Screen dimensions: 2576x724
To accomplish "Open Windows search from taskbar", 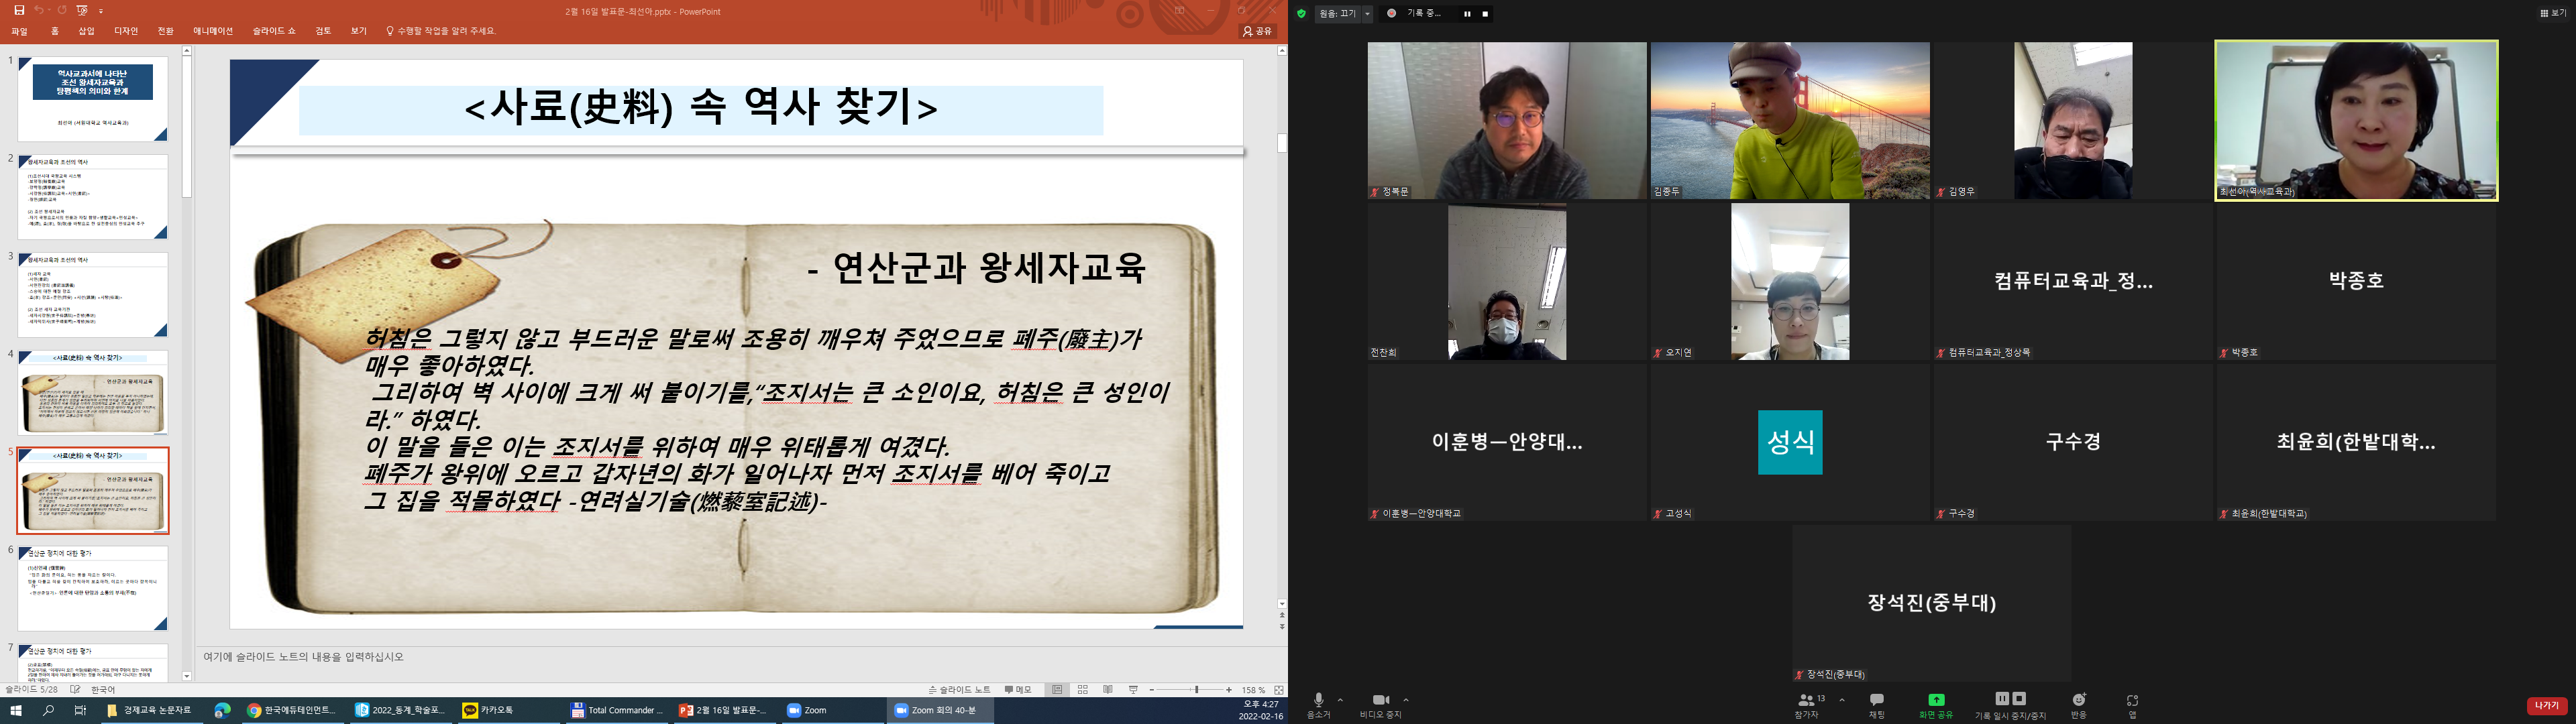I will (48, 711).
